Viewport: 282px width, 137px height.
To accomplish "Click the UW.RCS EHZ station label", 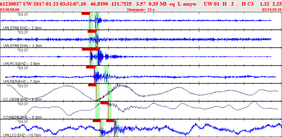I will click(22, 64).
